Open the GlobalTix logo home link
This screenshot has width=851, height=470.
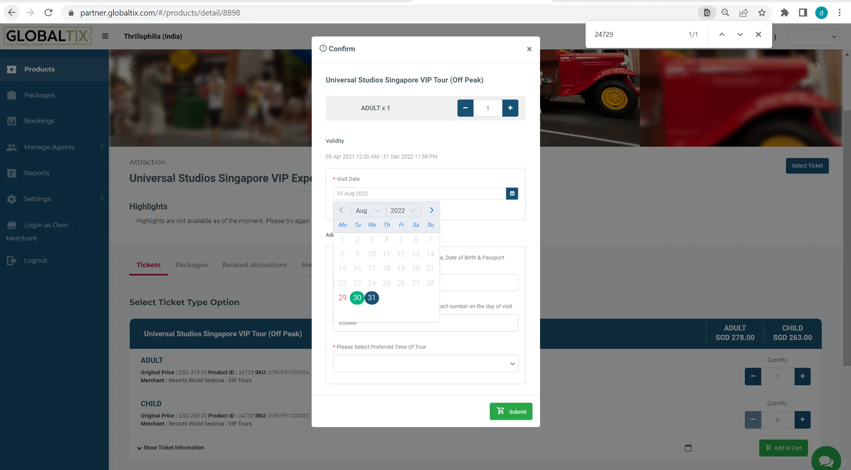(x=48, y=36)
